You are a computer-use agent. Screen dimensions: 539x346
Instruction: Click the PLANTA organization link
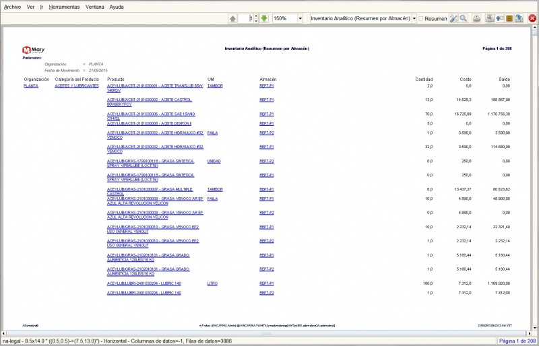pyautogui.click(x=31, y=86)
